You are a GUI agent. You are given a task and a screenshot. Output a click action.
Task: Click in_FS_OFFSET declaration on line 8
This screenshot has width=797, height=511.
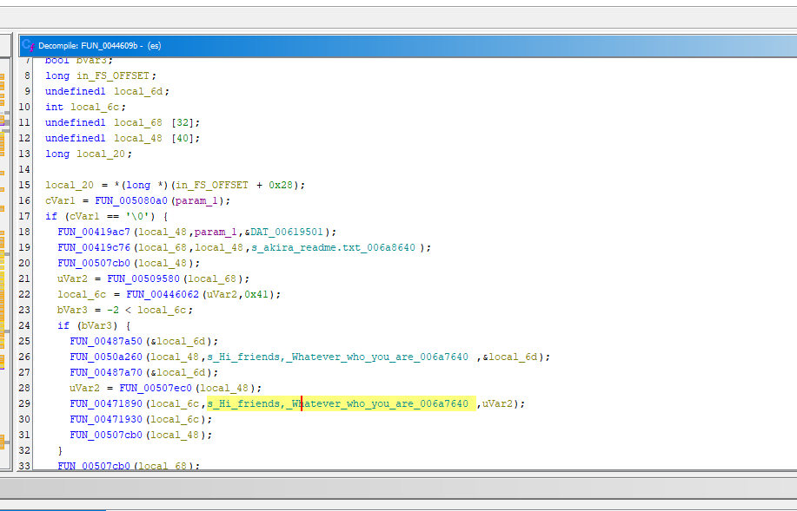click(113, 76)
